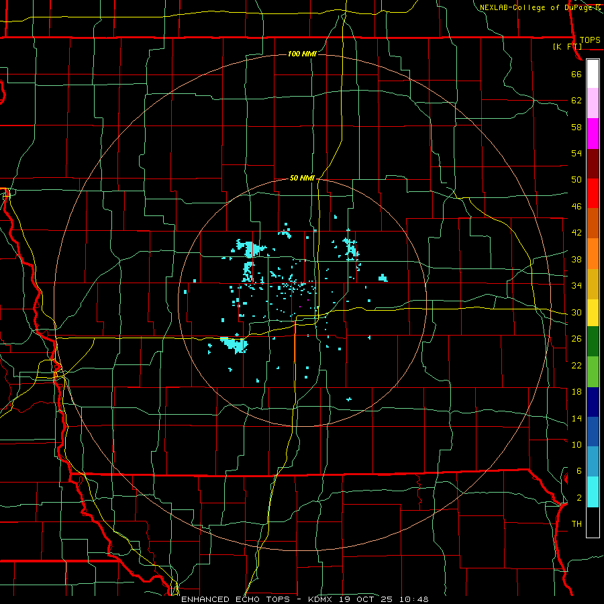Pick the light green legend swatch
This screenshot has width=604, height=604.
[x=593, y=372]
